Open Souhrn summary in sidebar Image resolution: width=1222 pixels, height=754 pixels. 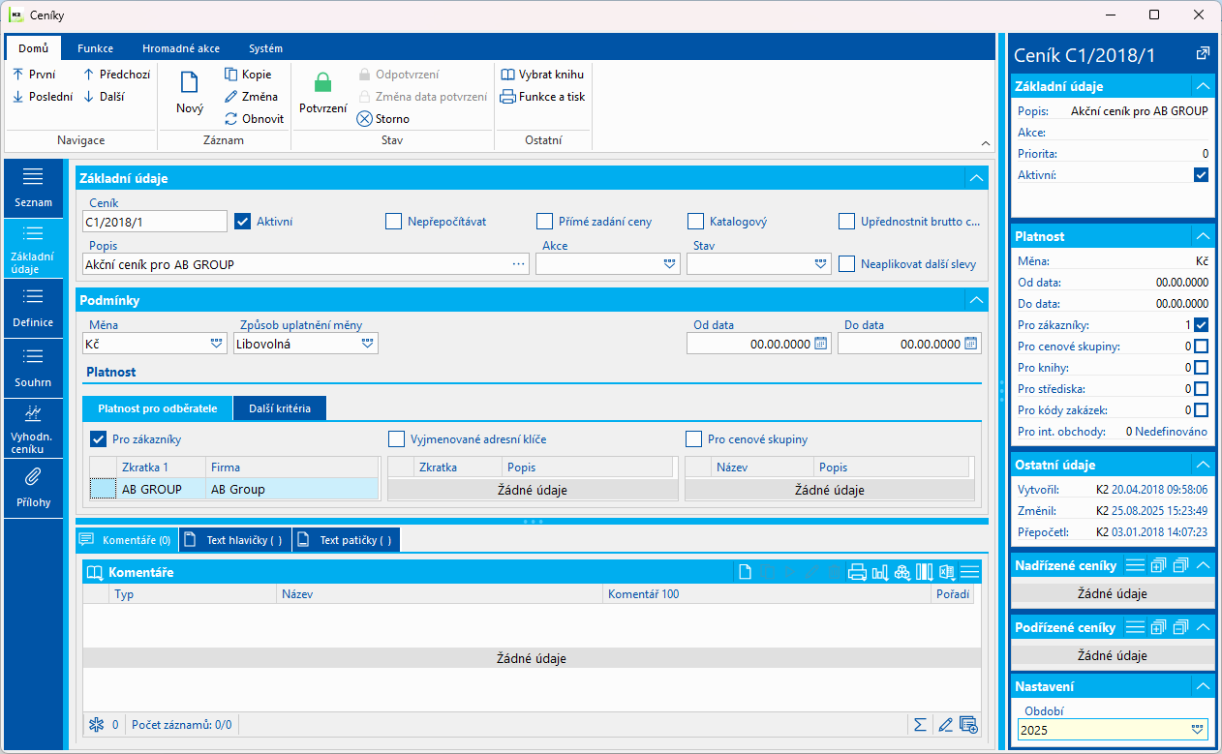pyautogui.click(x=33, y=368)
